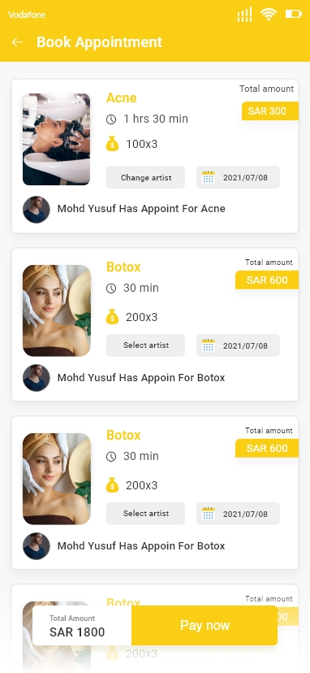This screenshot has width=310, height=673.
Task: Tap Mohd Yusuf avatar on Acne card
Action: (x=37, y=210)
